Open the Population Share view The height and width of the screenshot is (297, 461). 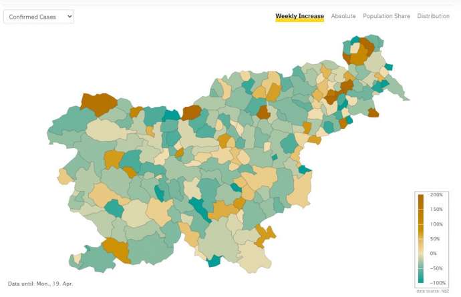[x=387, y=16]
